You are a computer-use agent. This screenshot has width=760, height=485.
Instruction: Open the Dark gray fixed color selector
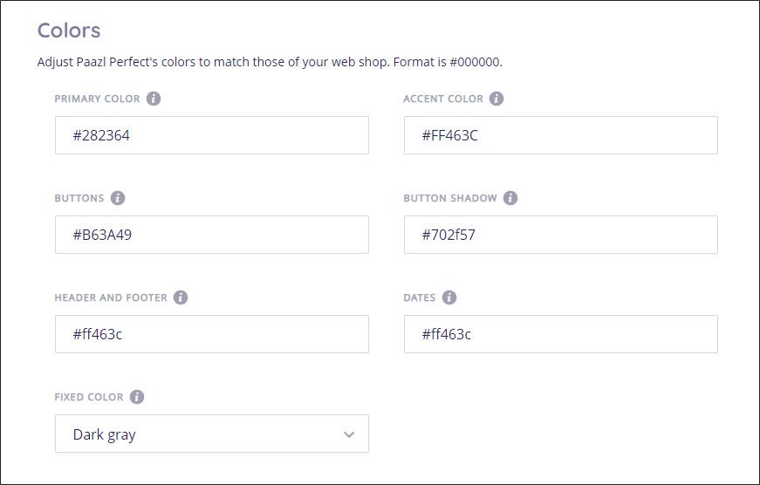point(212,434)
